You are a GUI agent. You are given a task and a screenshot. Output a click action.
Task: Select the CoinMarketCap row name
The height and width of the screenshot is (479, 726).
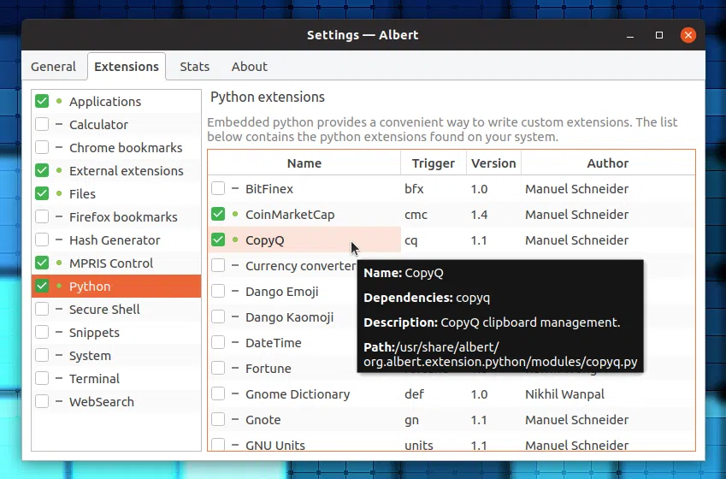point(290,215)
